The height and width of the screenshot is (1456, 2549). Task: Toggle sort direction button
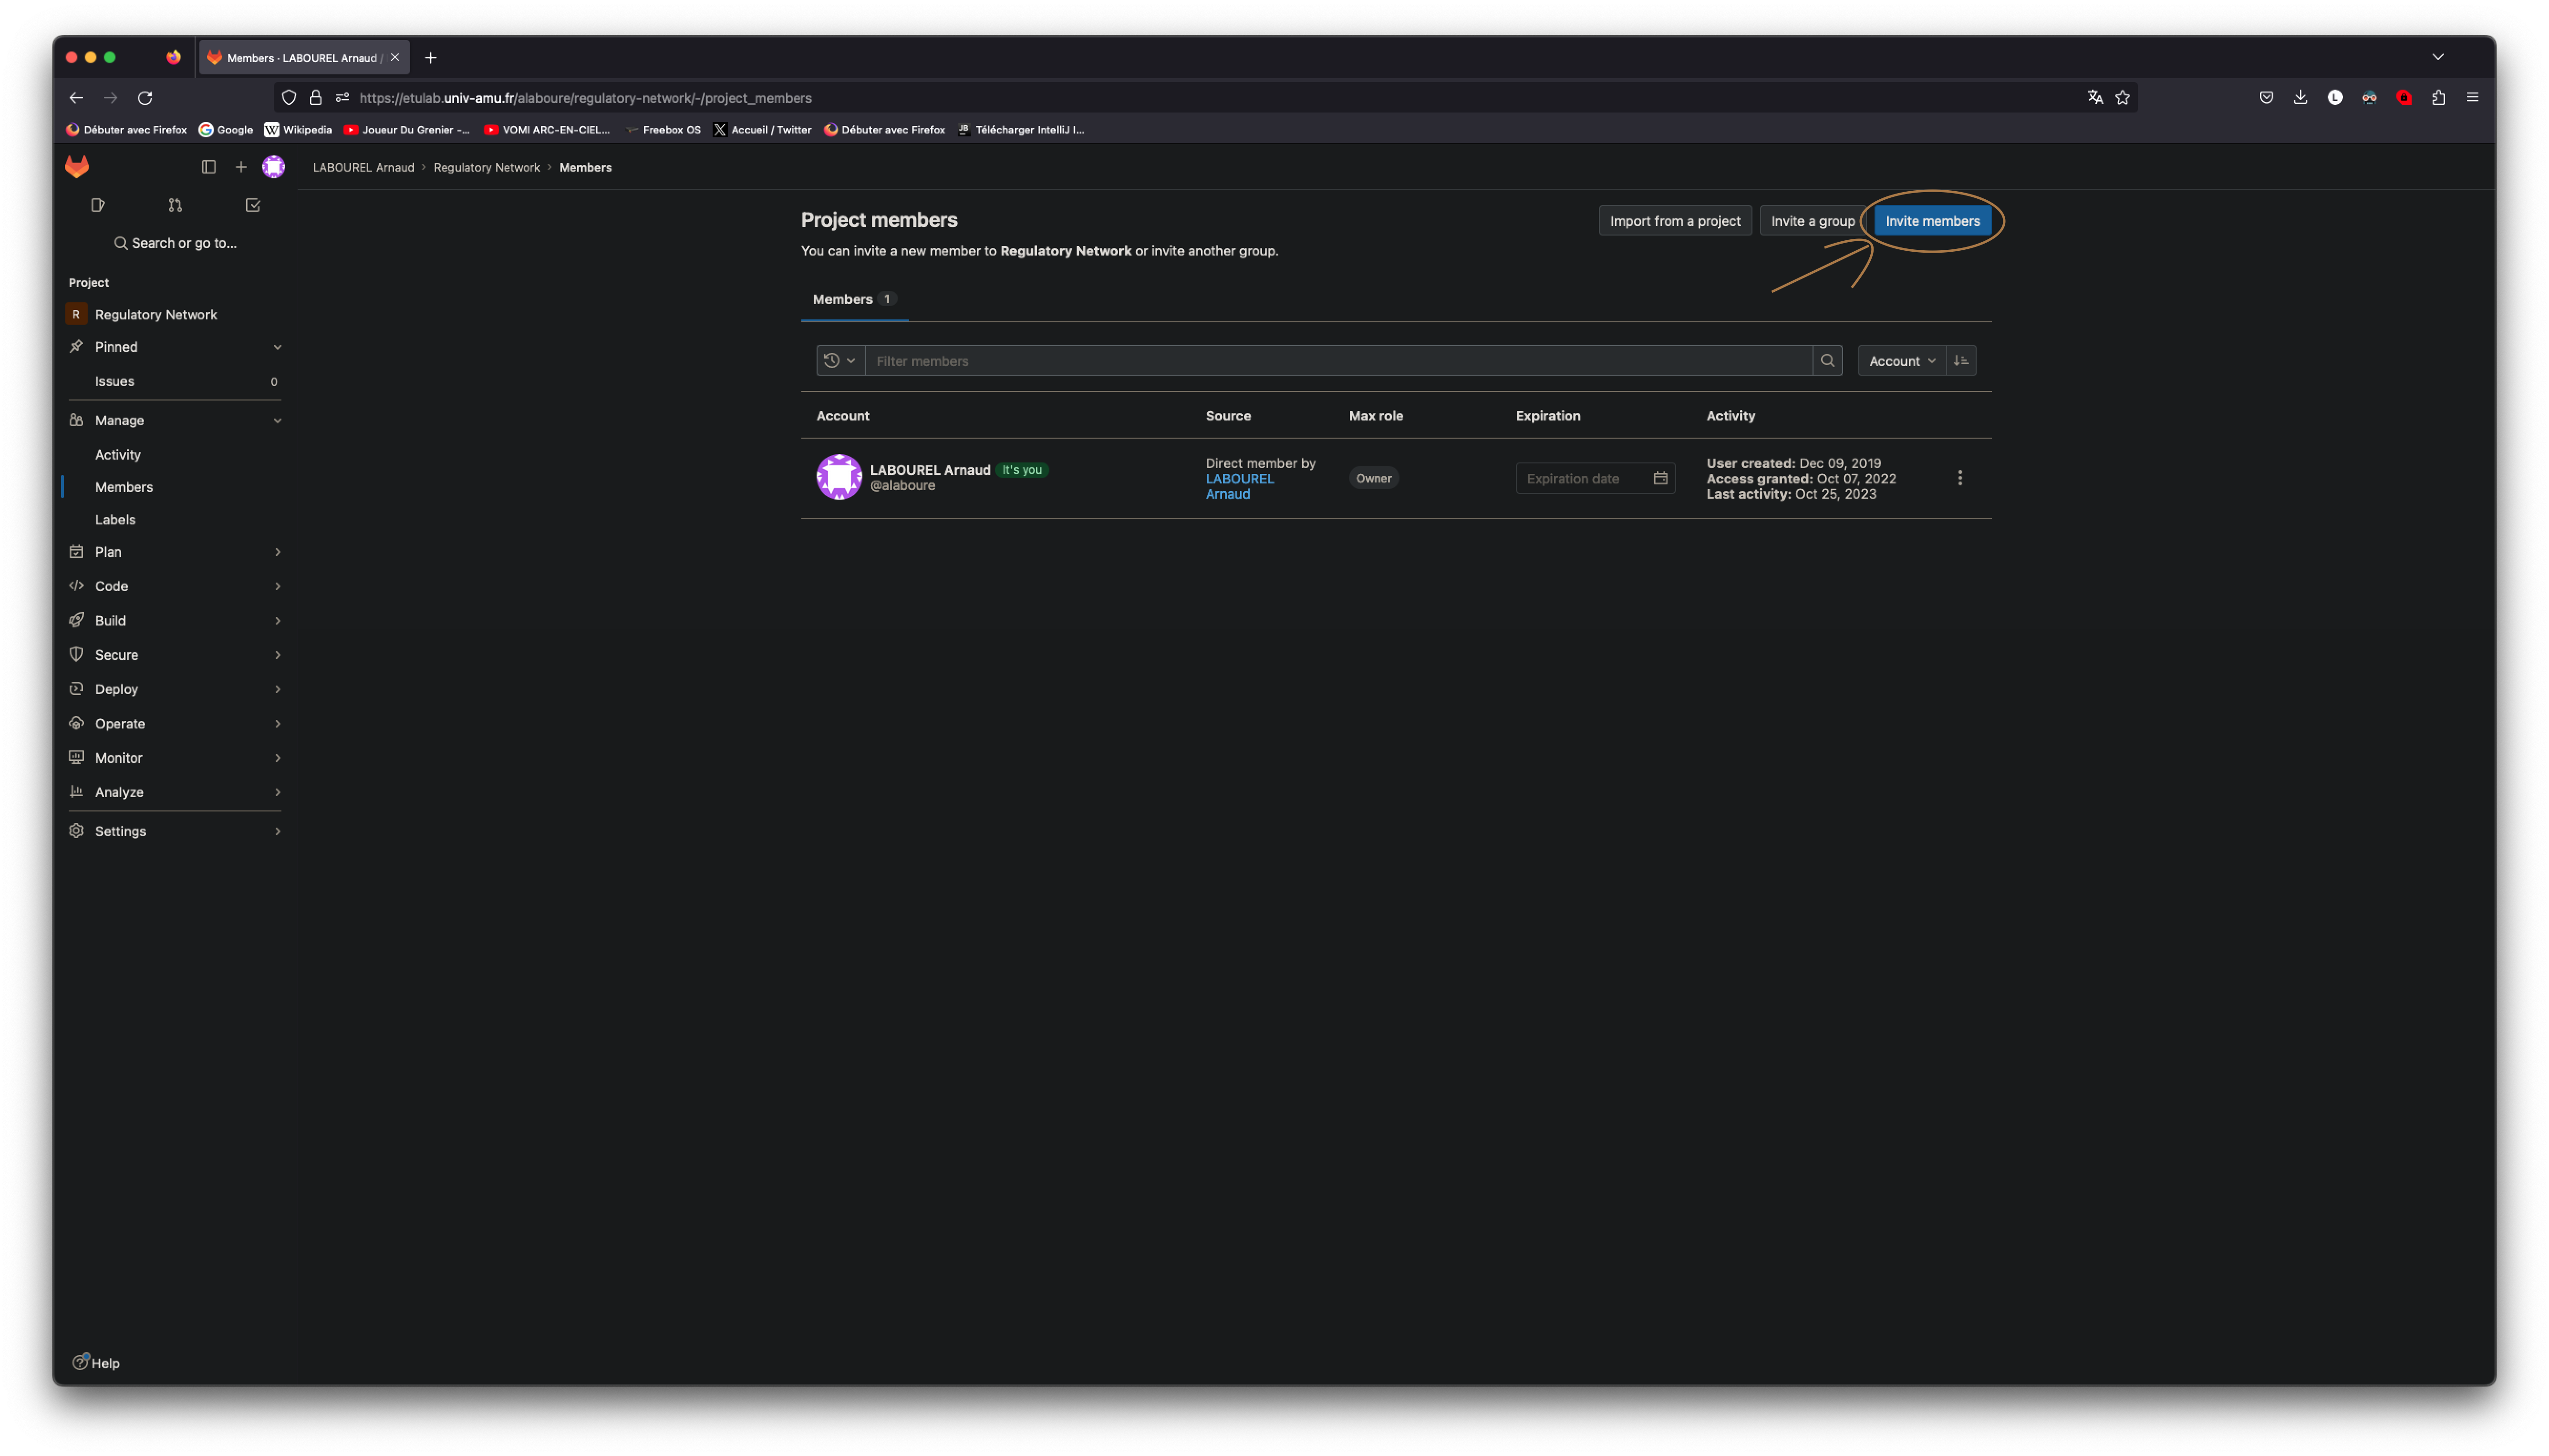tap(1961, 361)
